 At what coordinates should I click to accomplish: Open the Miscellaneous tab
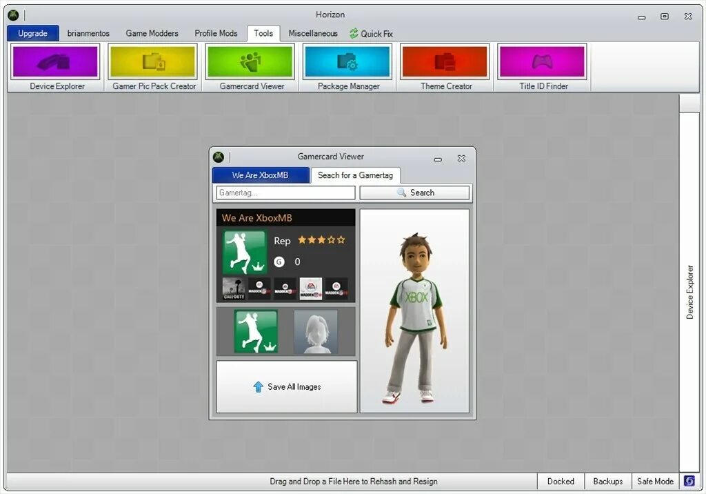(x=313, y=33)
